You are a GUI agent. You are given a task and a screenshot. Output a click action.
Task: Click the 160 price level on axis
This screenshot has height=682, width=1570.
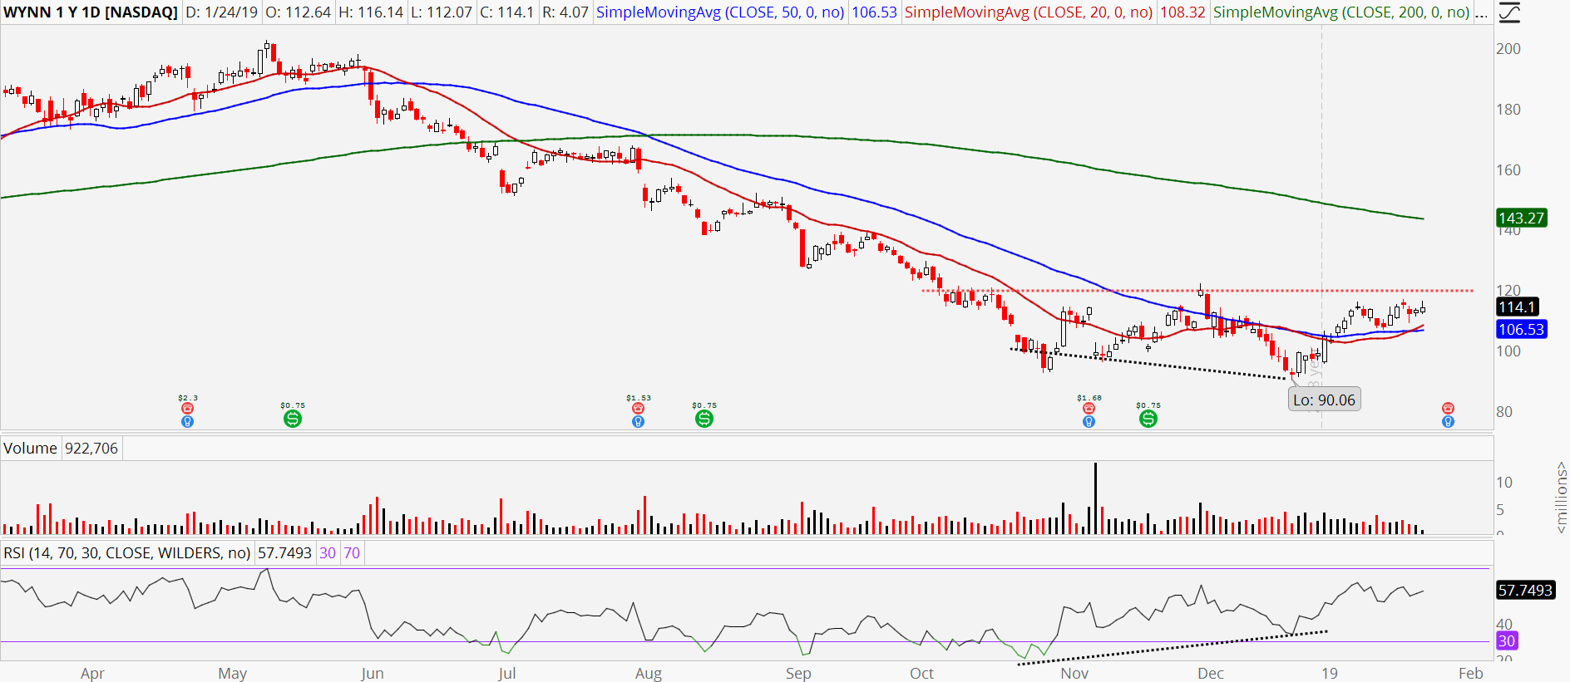tap(1508, 170)
